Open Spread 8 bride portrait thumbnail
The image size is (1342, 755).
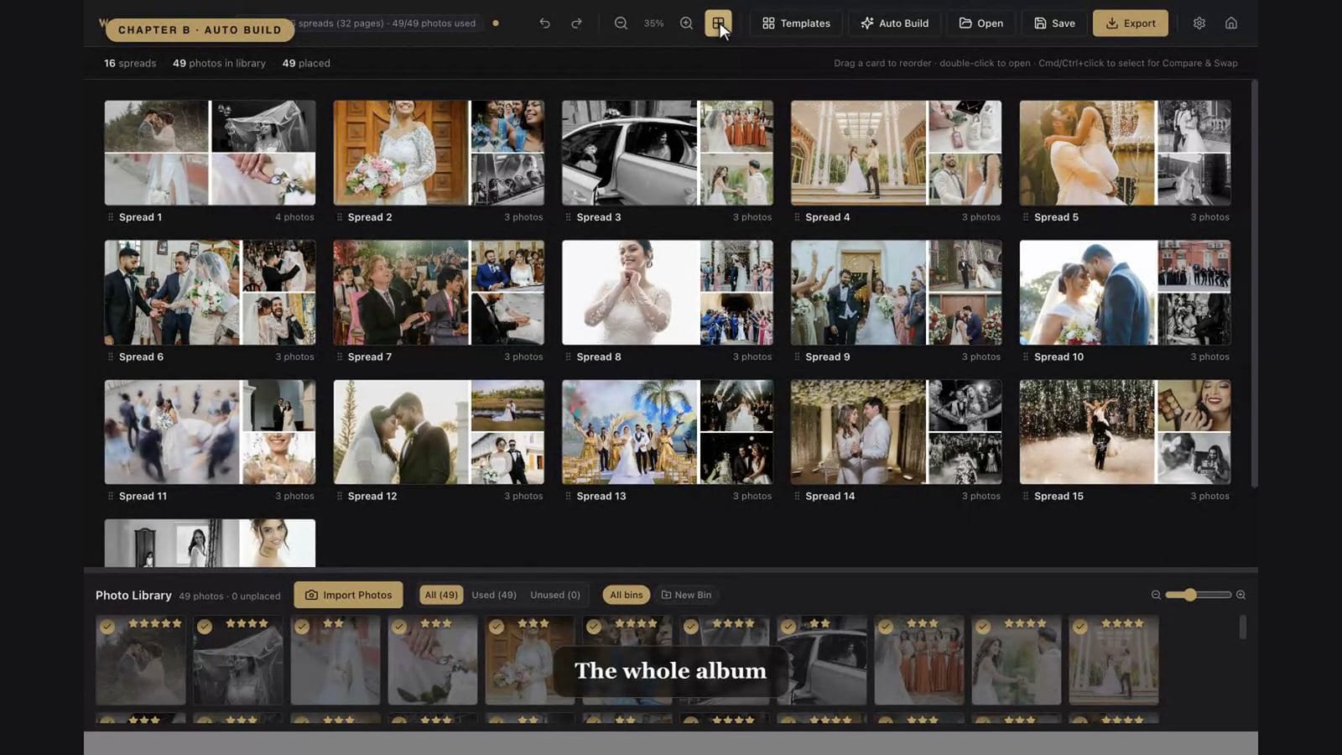tap(630, 293)
